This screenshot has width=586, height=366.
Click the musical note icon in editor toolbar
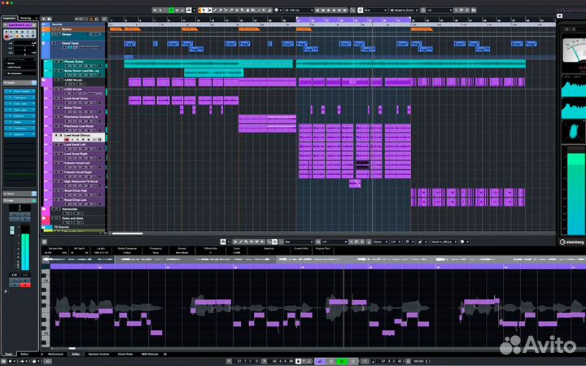pyautogui.click(x=369, y=242)
